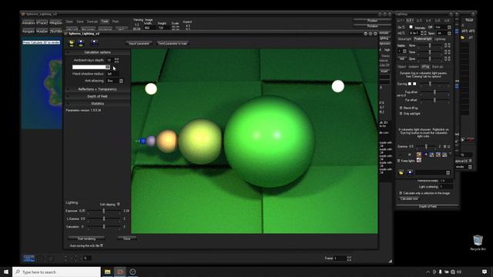Click the second dark-blue icon below Gamma
This screenshot has height=277, width=493.
click(x=425, y=155)
